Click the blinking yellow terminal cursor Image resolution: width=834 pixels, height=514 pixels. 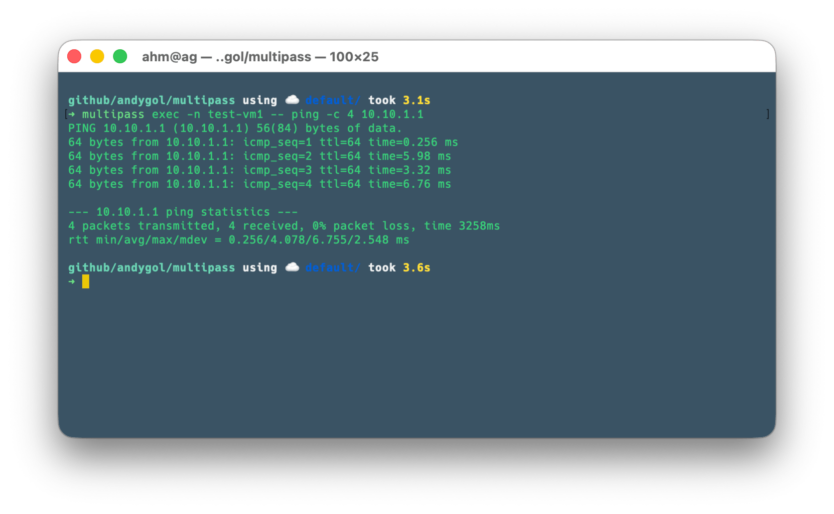pos(86,281)
